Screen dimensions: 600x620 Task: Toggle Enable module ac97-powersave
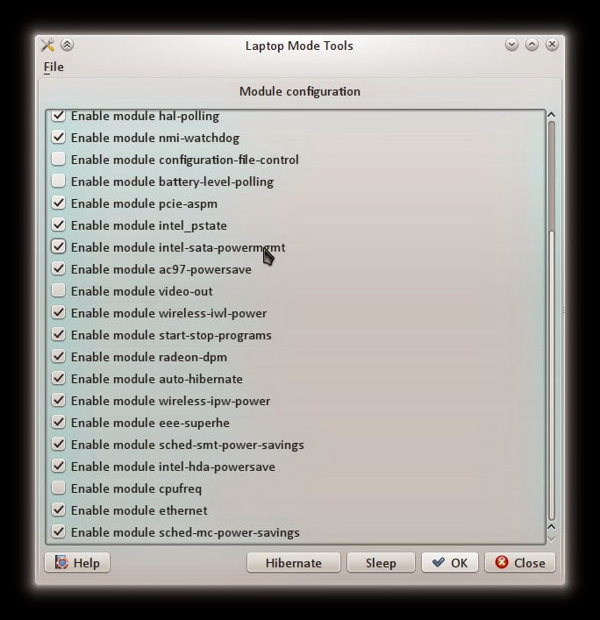[x=59, y=268]
